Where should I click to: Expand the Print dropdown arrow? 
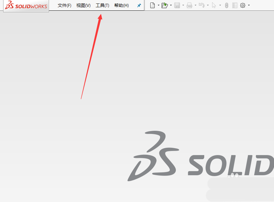click(195, 5)
